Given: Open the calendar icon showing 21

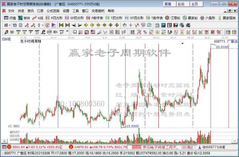Looking at the screenshot, I should coord(157,25).
